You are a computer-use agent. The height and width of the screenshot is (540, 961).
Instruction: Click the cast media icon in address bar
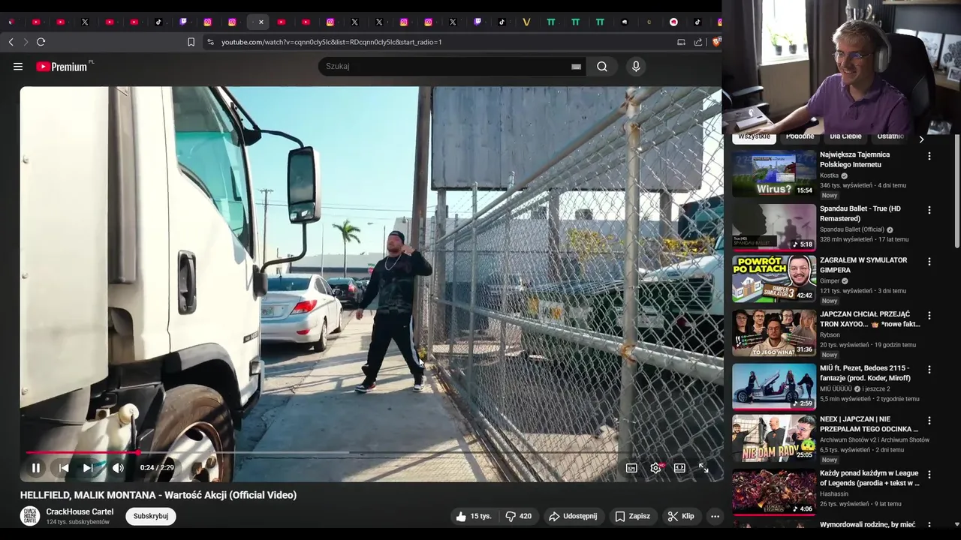[x=681, y=42]
